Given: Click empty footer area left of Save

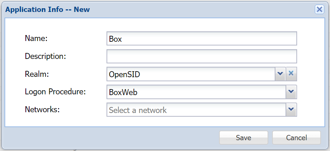Looking at the screenshot, I should 112,137.
